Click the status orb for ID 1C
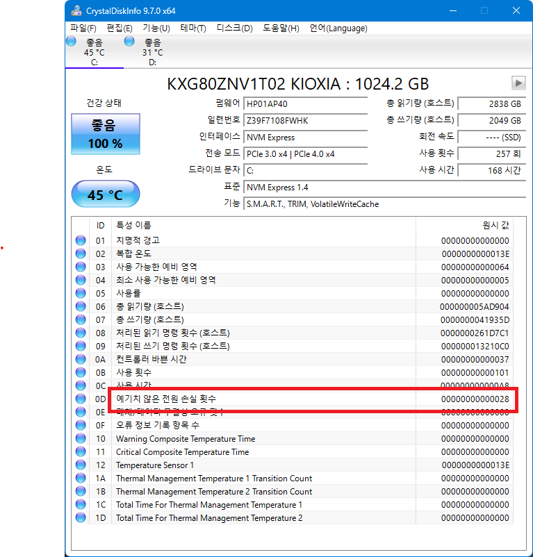Viewport: 533px width, 557px height. pyautogui.click(x=81, y=504)
